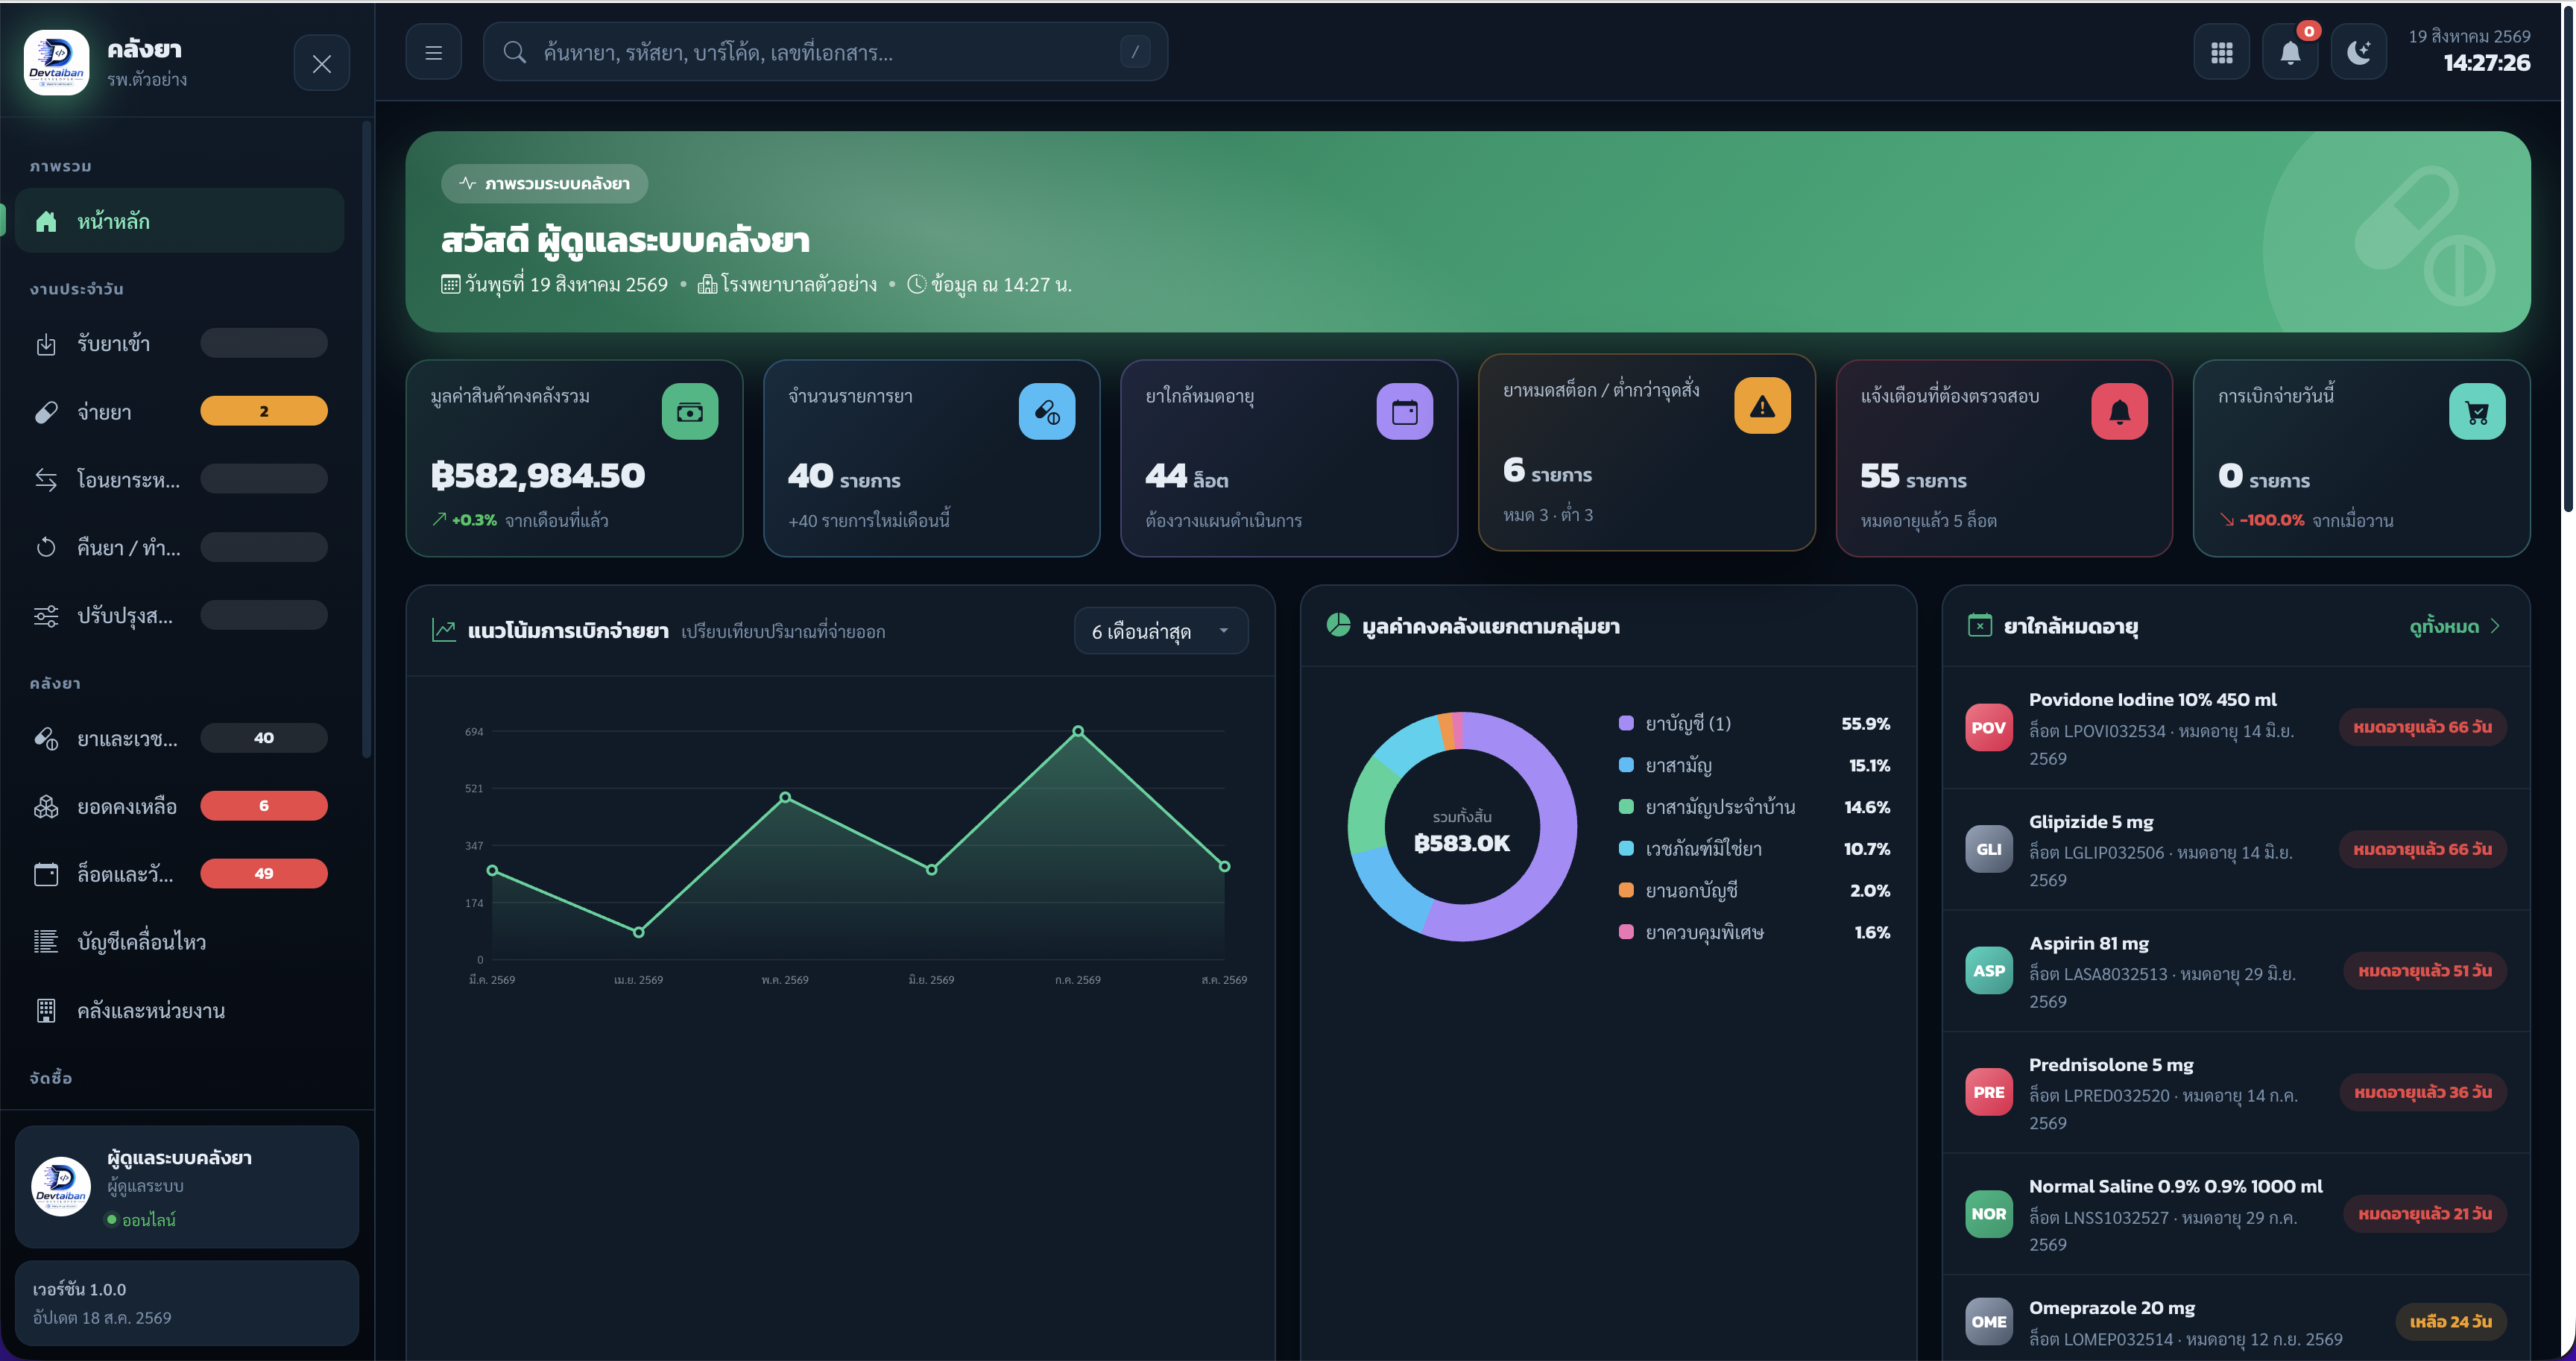Image resolution: width=2576 pixels, height=1361 pixels.
Task: Open รับยาเข้า menu item
Action: tap(178, 343)
